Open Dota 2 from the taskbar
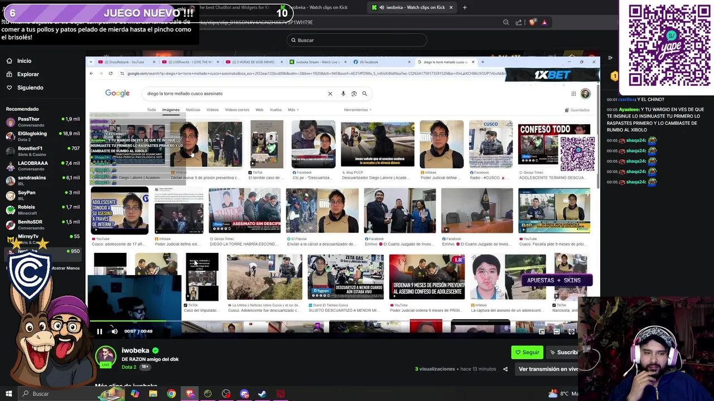Viewport: 714px width, 401px height. point(281,394)
